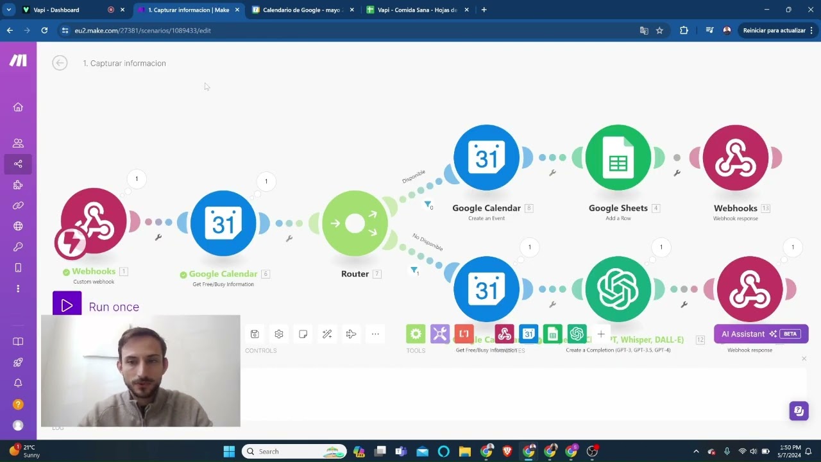Click the Webhooks favorite in the bottom toolbar
Image resolution: width=821 pixels, height=462 pixels.
pos(504,334)
